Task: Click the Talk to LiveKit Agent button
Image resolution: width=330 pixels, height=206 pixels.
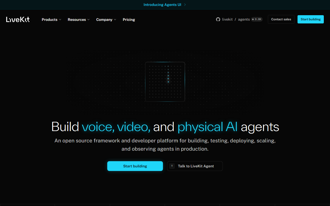Action: click(x=195, y=166)
